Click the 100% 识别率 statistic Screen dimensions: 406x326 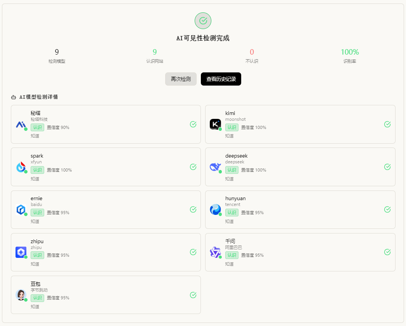(349, 52)
